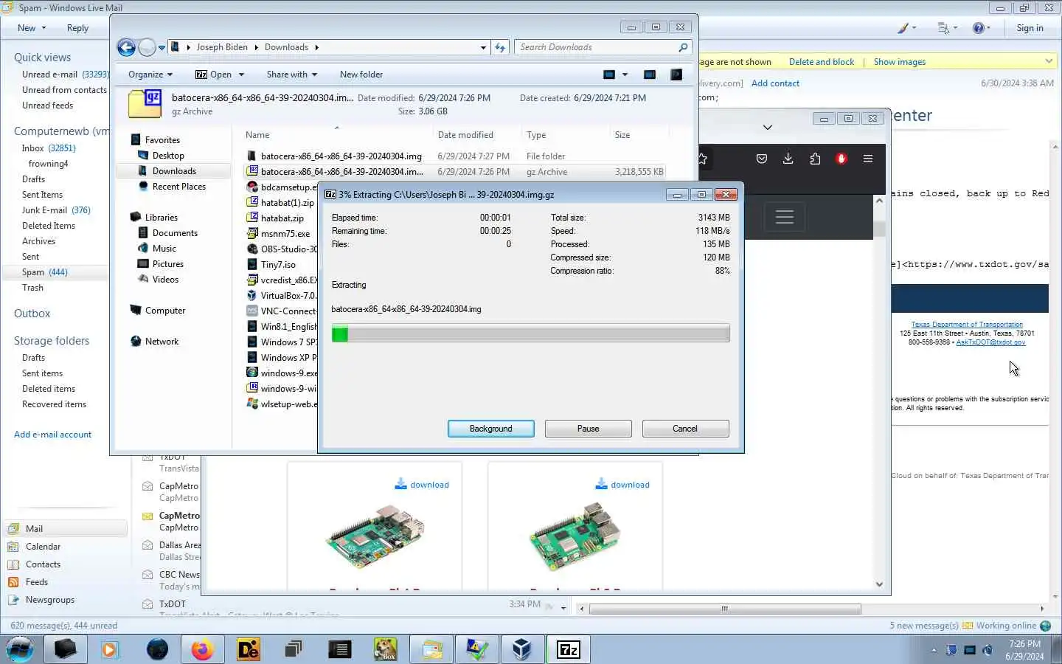
Task: Click Add e-mail account link
Action: coord(52,435)
